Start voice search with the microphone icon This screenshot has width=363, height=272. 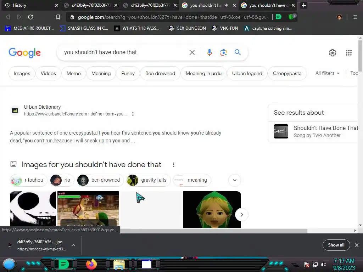209,52
